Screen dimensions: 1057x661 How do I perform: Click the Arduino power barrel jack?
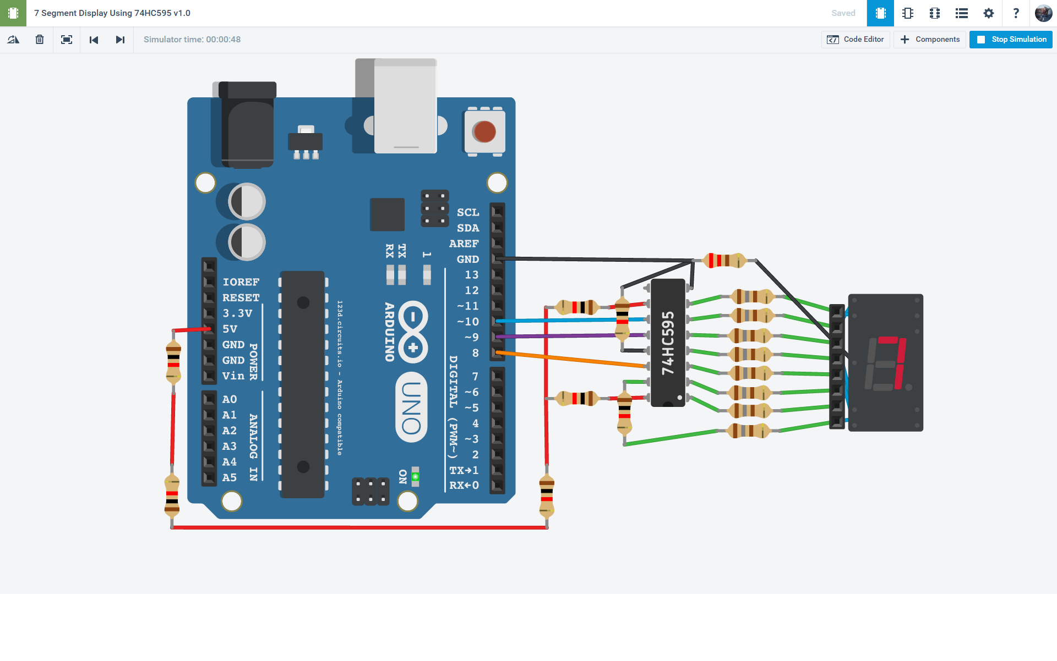pos(247,124)
